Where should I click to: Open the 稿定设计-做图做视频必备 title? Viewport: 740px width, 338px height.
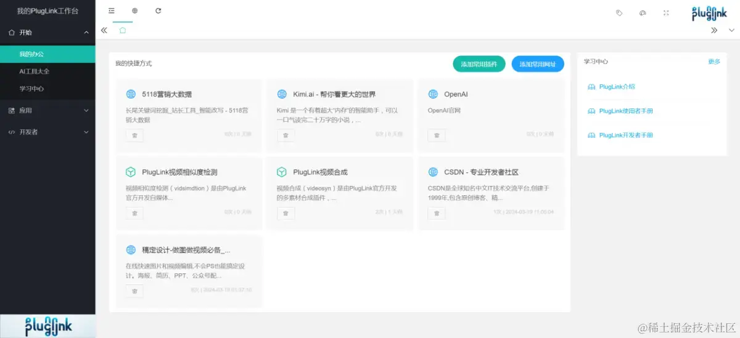click(x=186, y=250)
